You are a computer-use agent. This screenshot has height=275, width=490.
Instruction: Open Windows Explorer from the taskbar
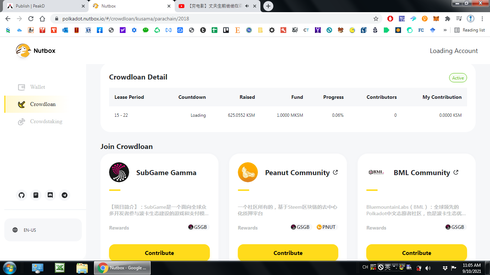(82, 268)
